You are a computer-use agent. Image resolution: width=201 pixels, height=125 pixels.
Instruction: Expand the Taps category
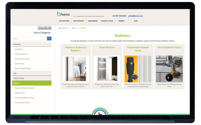point(32,73)
